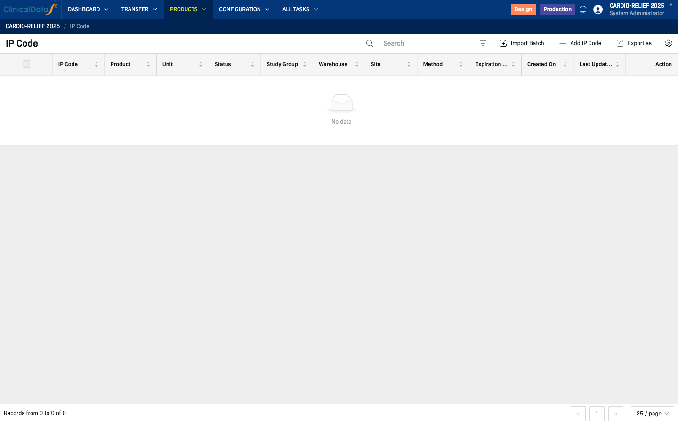Click the search magnifier icon

pos(370,43)
